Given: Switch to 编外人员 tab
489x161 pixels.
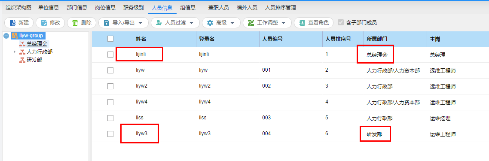Looking at the screenshot, I should tap(247, 8).
